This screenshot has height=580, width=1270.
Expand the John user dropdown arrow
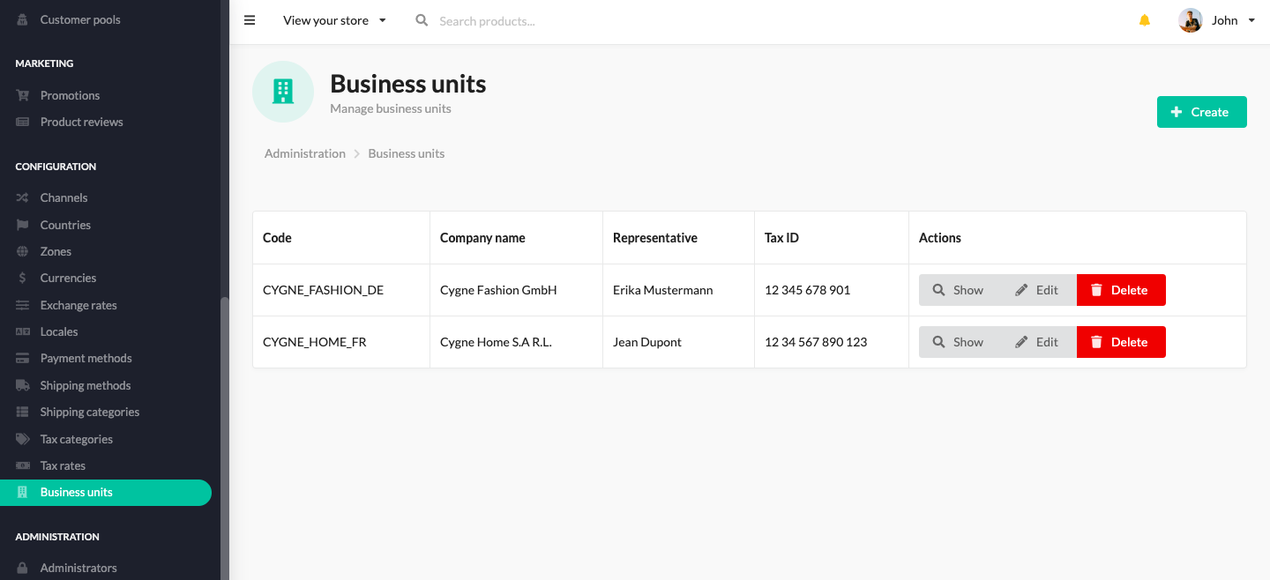tap(1251, 20)
